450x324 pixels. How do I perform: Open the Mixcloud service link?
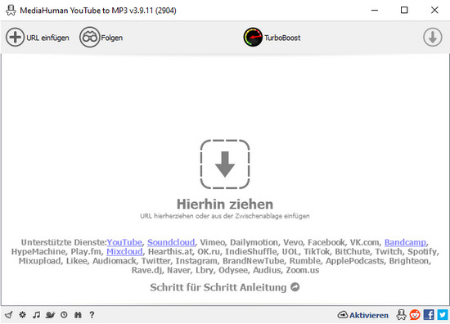(124, 251)
